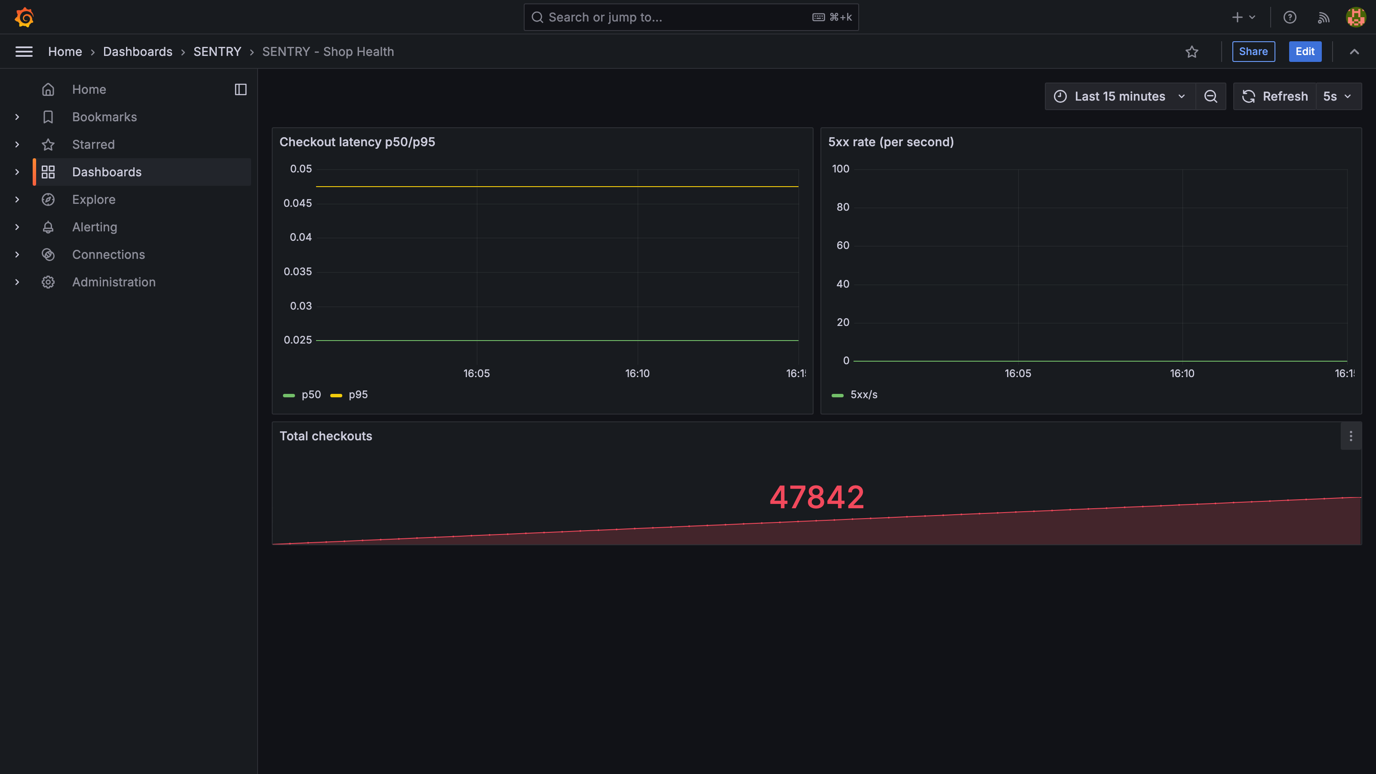Screen dimensions: 1376x774
Task: Click the Edit dashboard button
Action: [1305, 52]
